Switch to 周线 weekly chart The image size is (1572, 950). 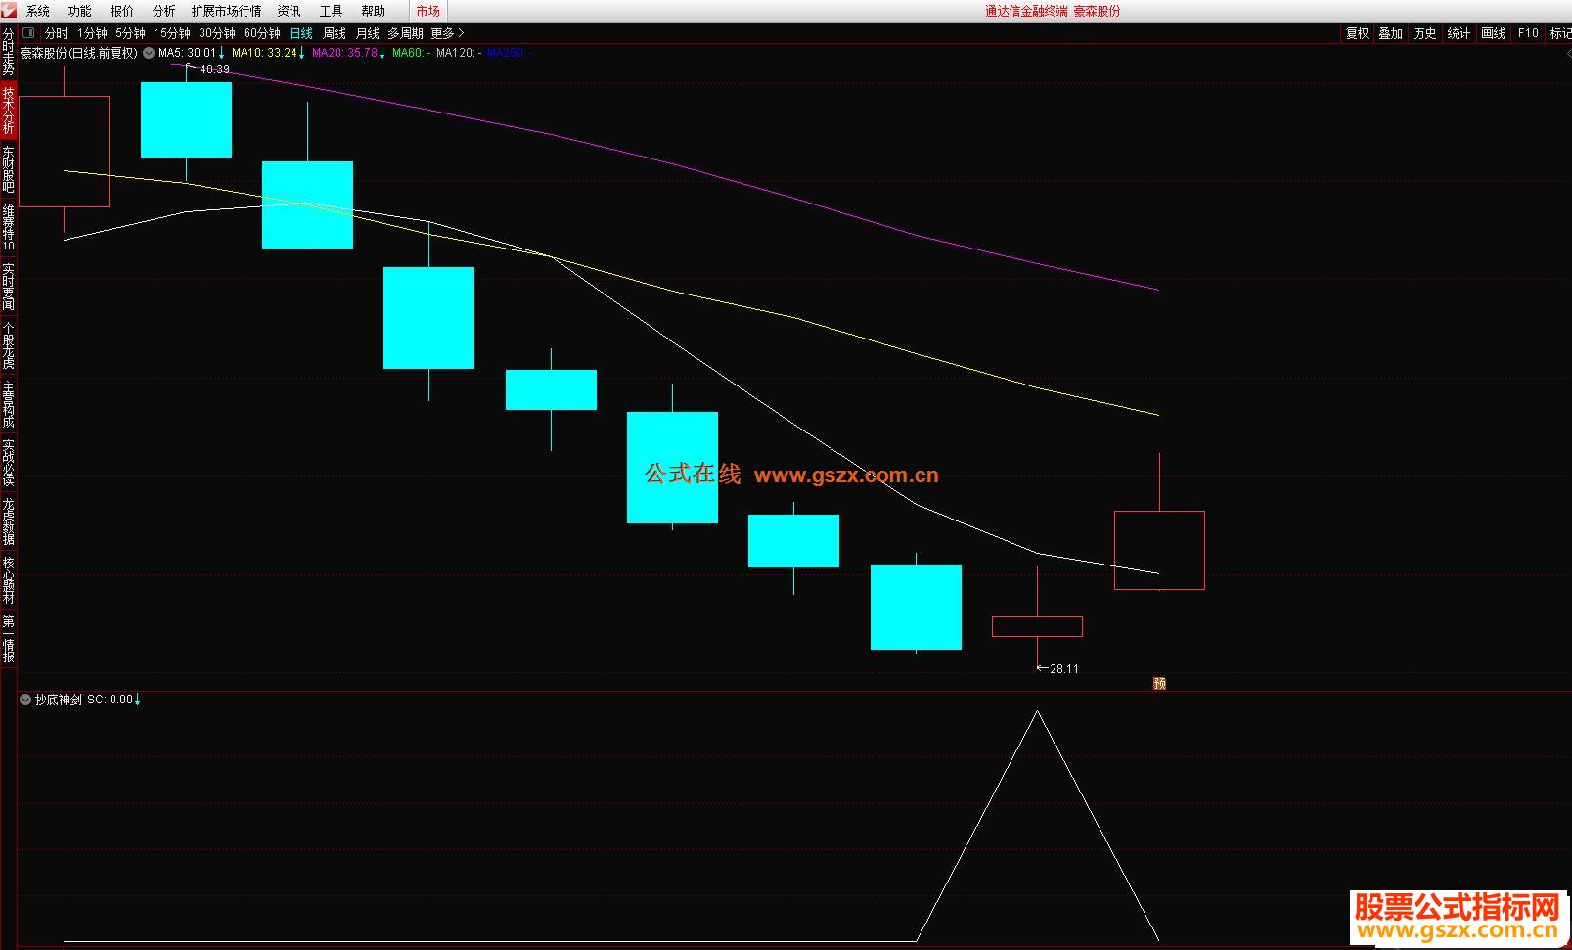(335, 33)
